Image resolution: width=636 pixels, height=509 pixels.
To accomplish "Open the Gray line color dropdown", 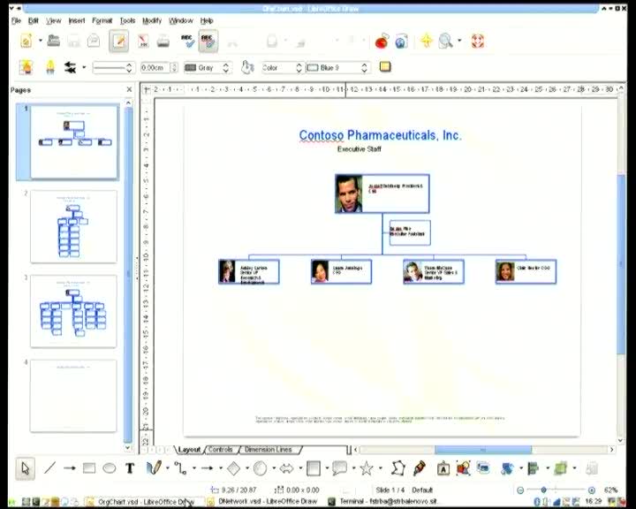I will click(x=208, y=68).
